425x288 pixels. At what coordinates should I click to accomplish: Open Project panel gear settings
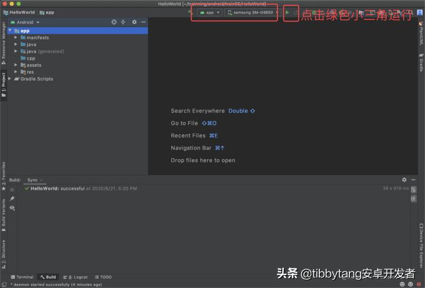135,22
